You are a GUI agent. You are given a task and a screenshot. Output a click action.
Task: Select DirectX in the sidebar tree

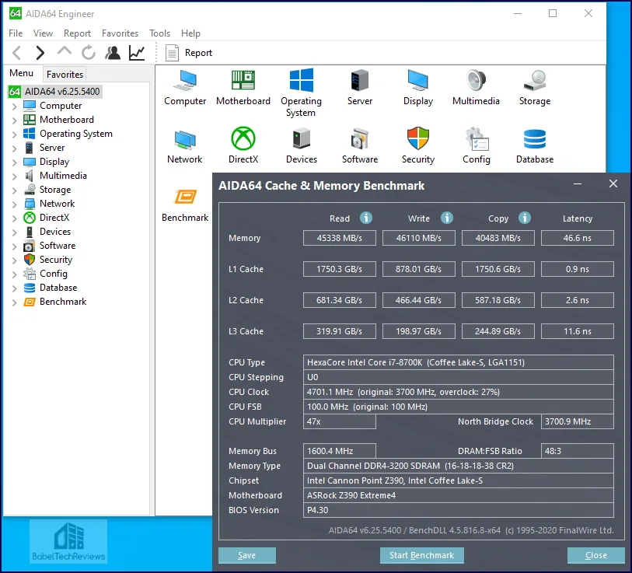47,218
